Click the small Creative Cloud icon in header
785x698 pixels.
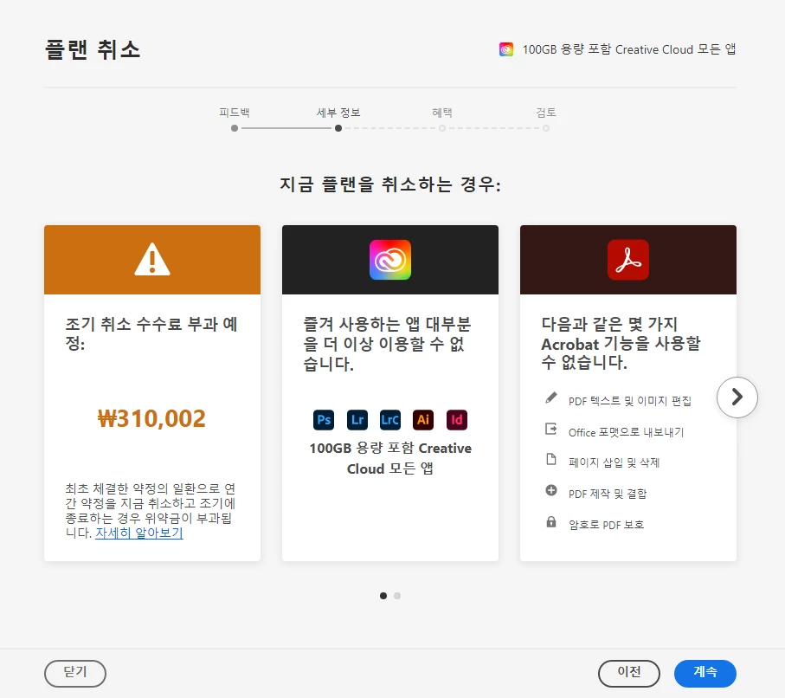coord(506,49)
